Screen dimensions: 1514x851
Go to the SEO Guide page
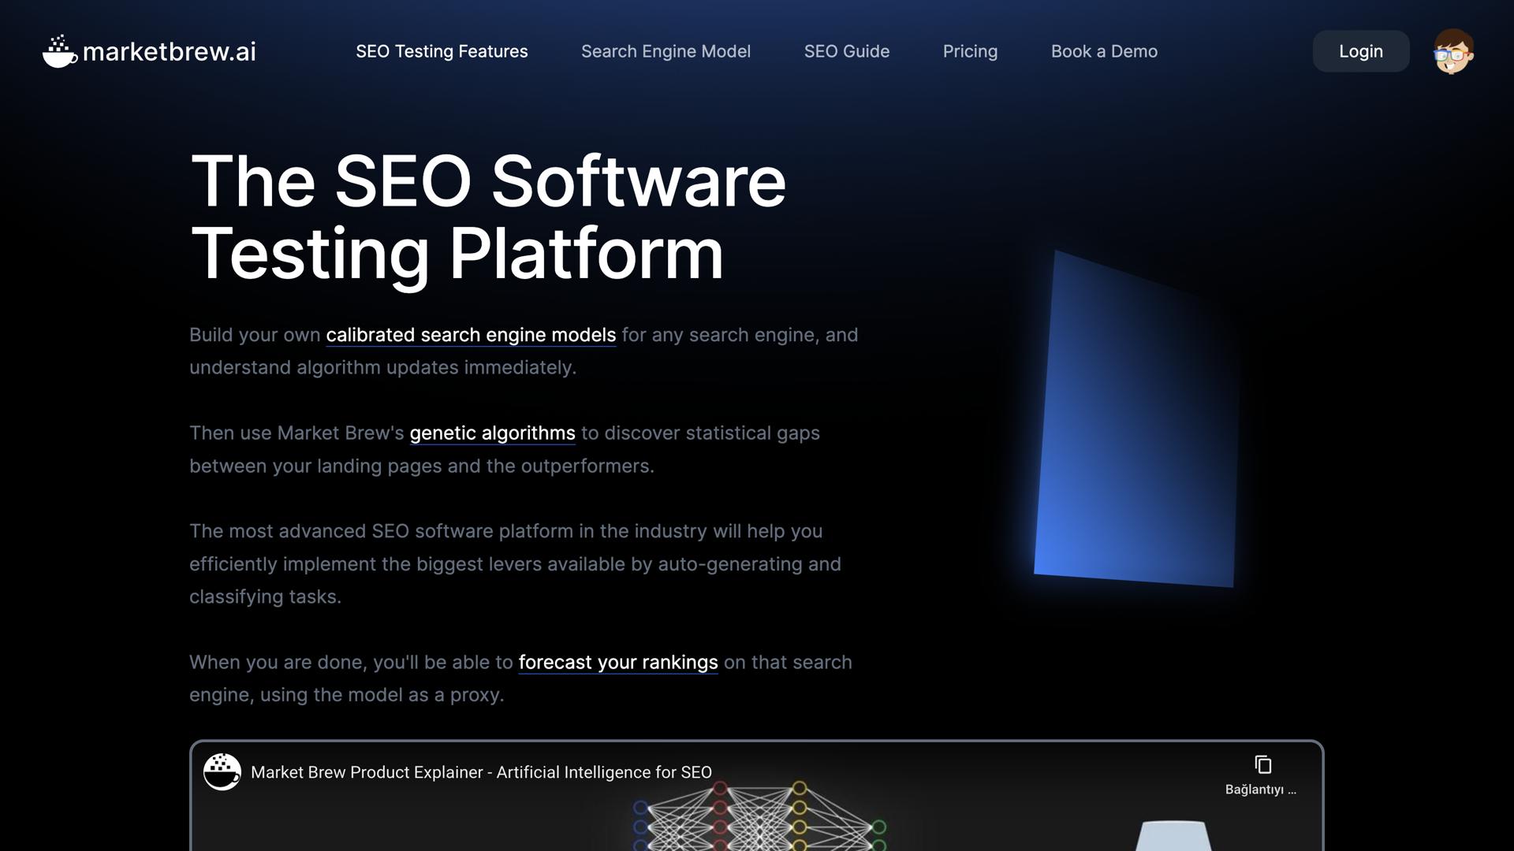coord(846,52)
